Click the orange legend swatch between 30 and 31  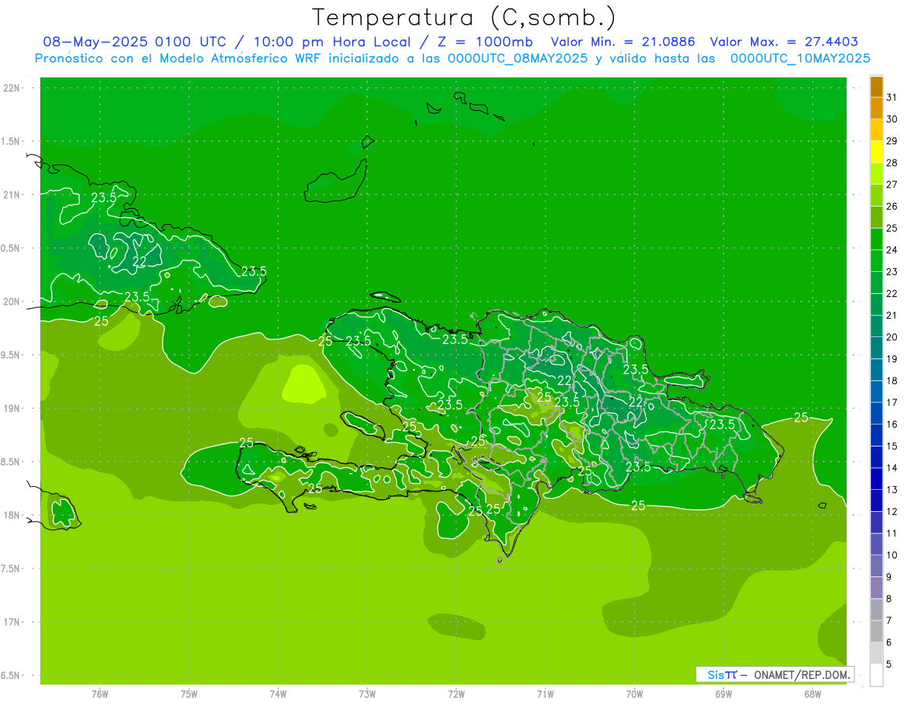(876, 109)
